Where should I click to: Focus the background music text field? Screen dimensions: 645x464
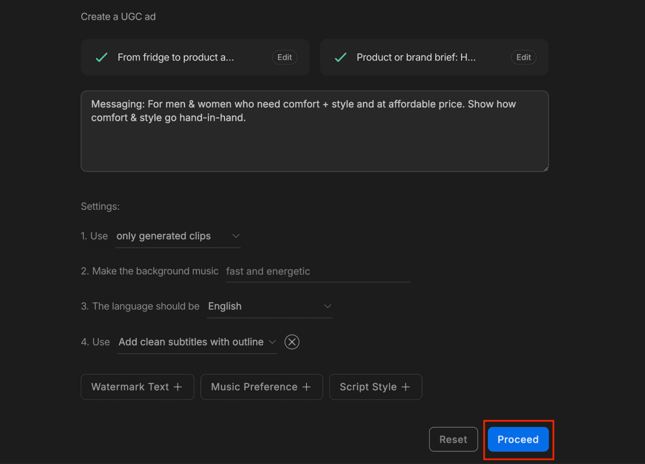pyautogui.click(x=317, y=271)
